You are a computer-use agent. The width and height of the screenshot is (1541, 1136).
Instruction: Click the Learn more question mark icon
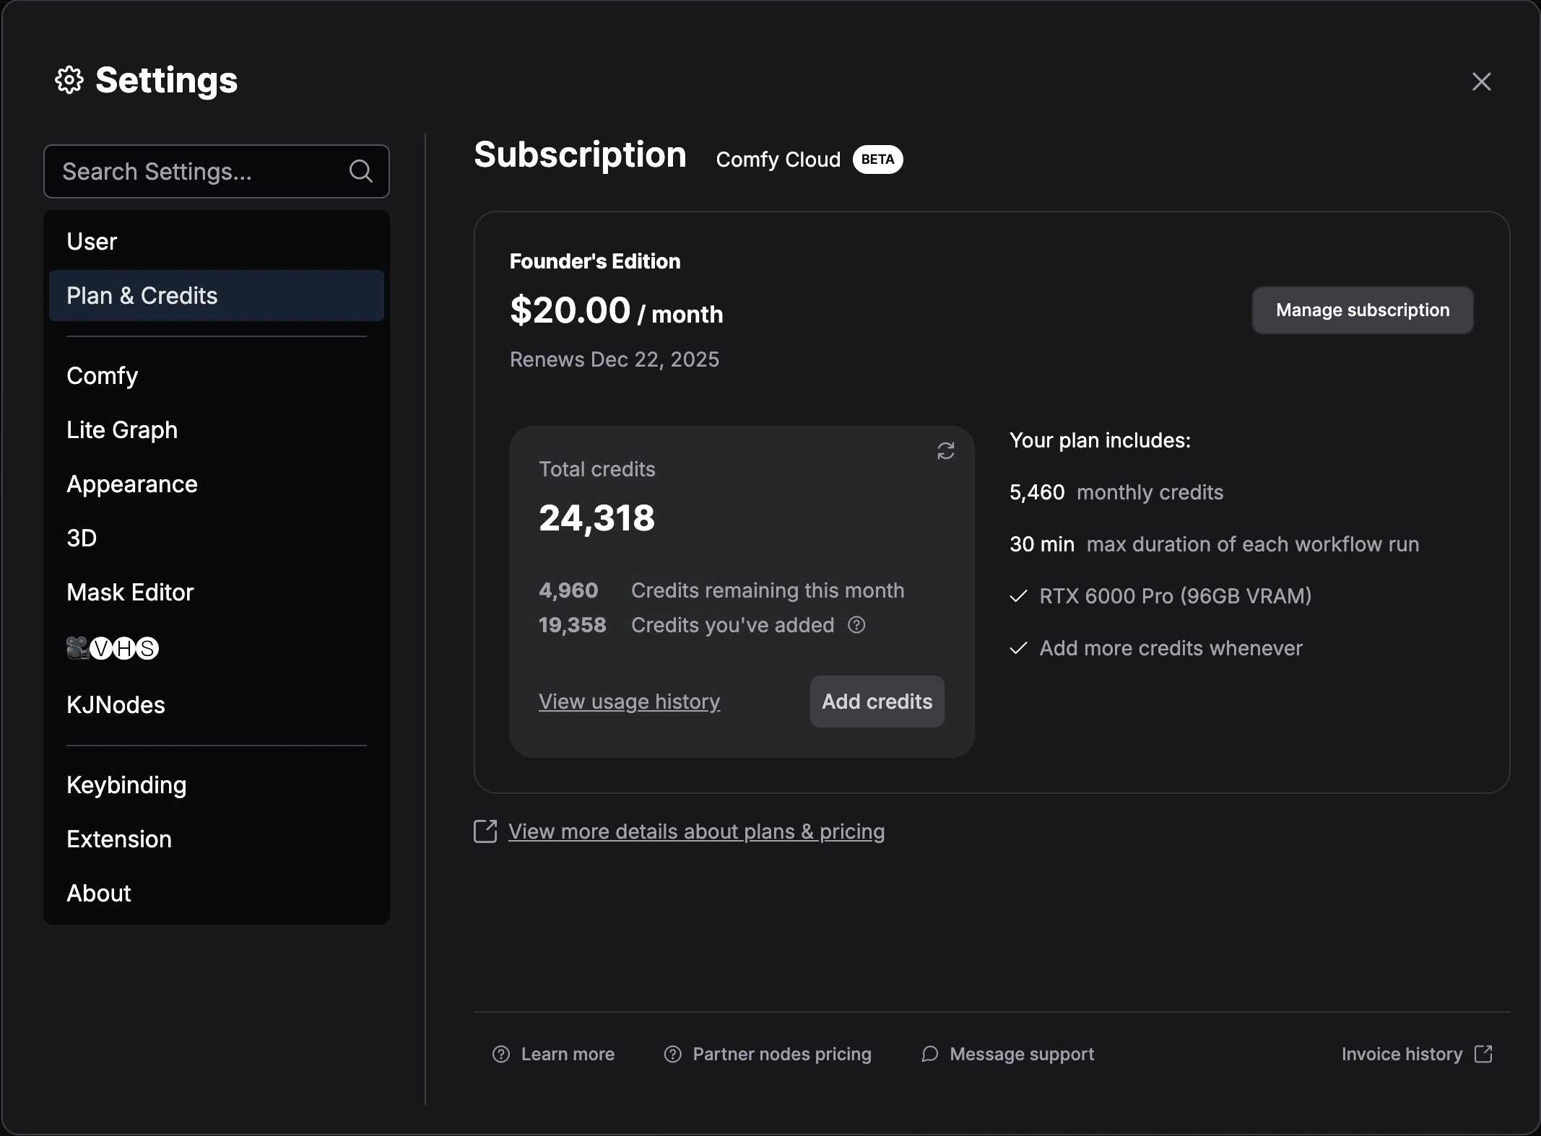tap(500, 1054)
